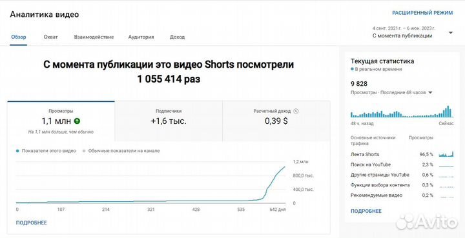This screenshot has height=238, width=465.
Task: Click РАСШИРЕННЫЙ РЕЖИМ link
Action: click(422, 13)
